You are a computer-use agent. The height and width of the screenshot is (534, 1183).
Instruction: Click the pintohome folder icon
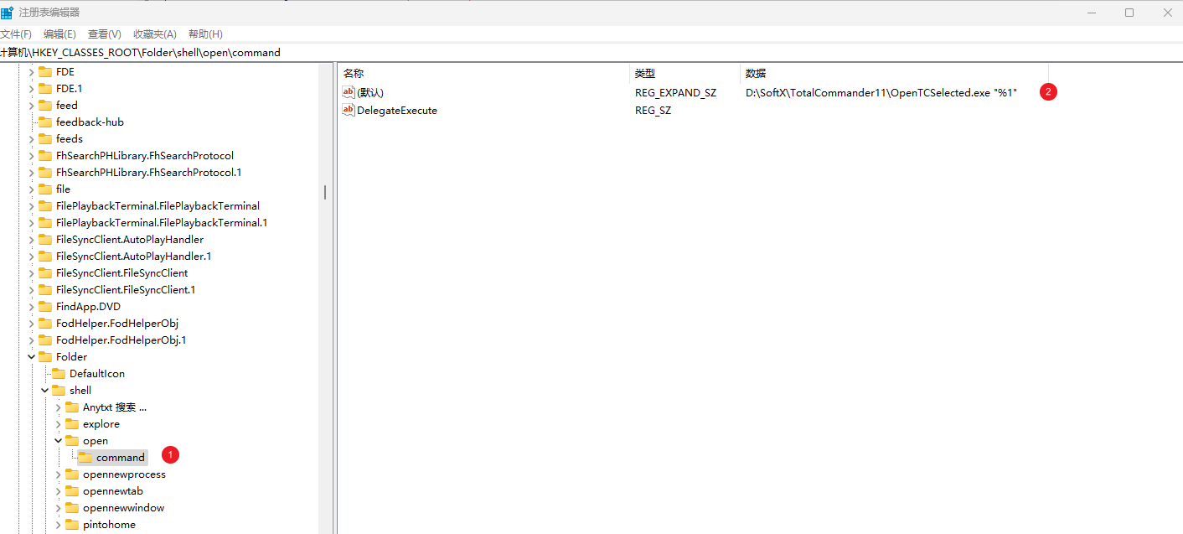click(71, 525)
